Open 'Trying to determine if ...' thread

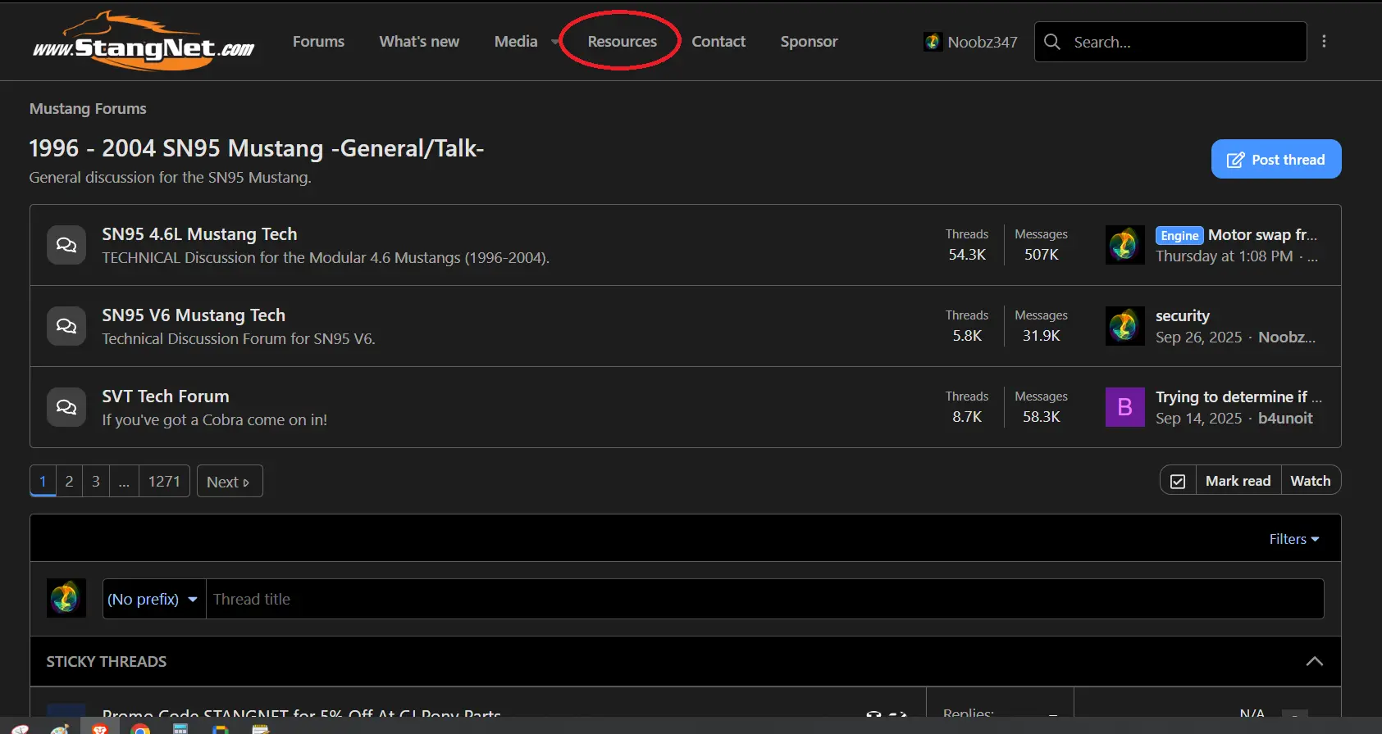(1238, 397)
